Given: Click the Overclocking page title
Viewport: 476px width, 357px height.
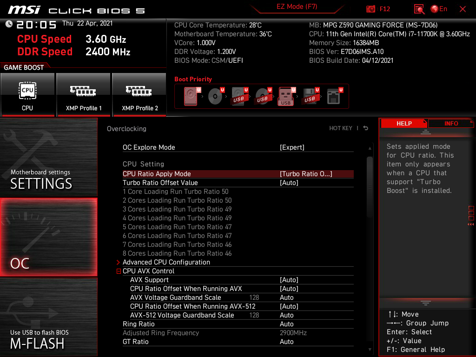Looking at the screenshot, I should [126, 129].
